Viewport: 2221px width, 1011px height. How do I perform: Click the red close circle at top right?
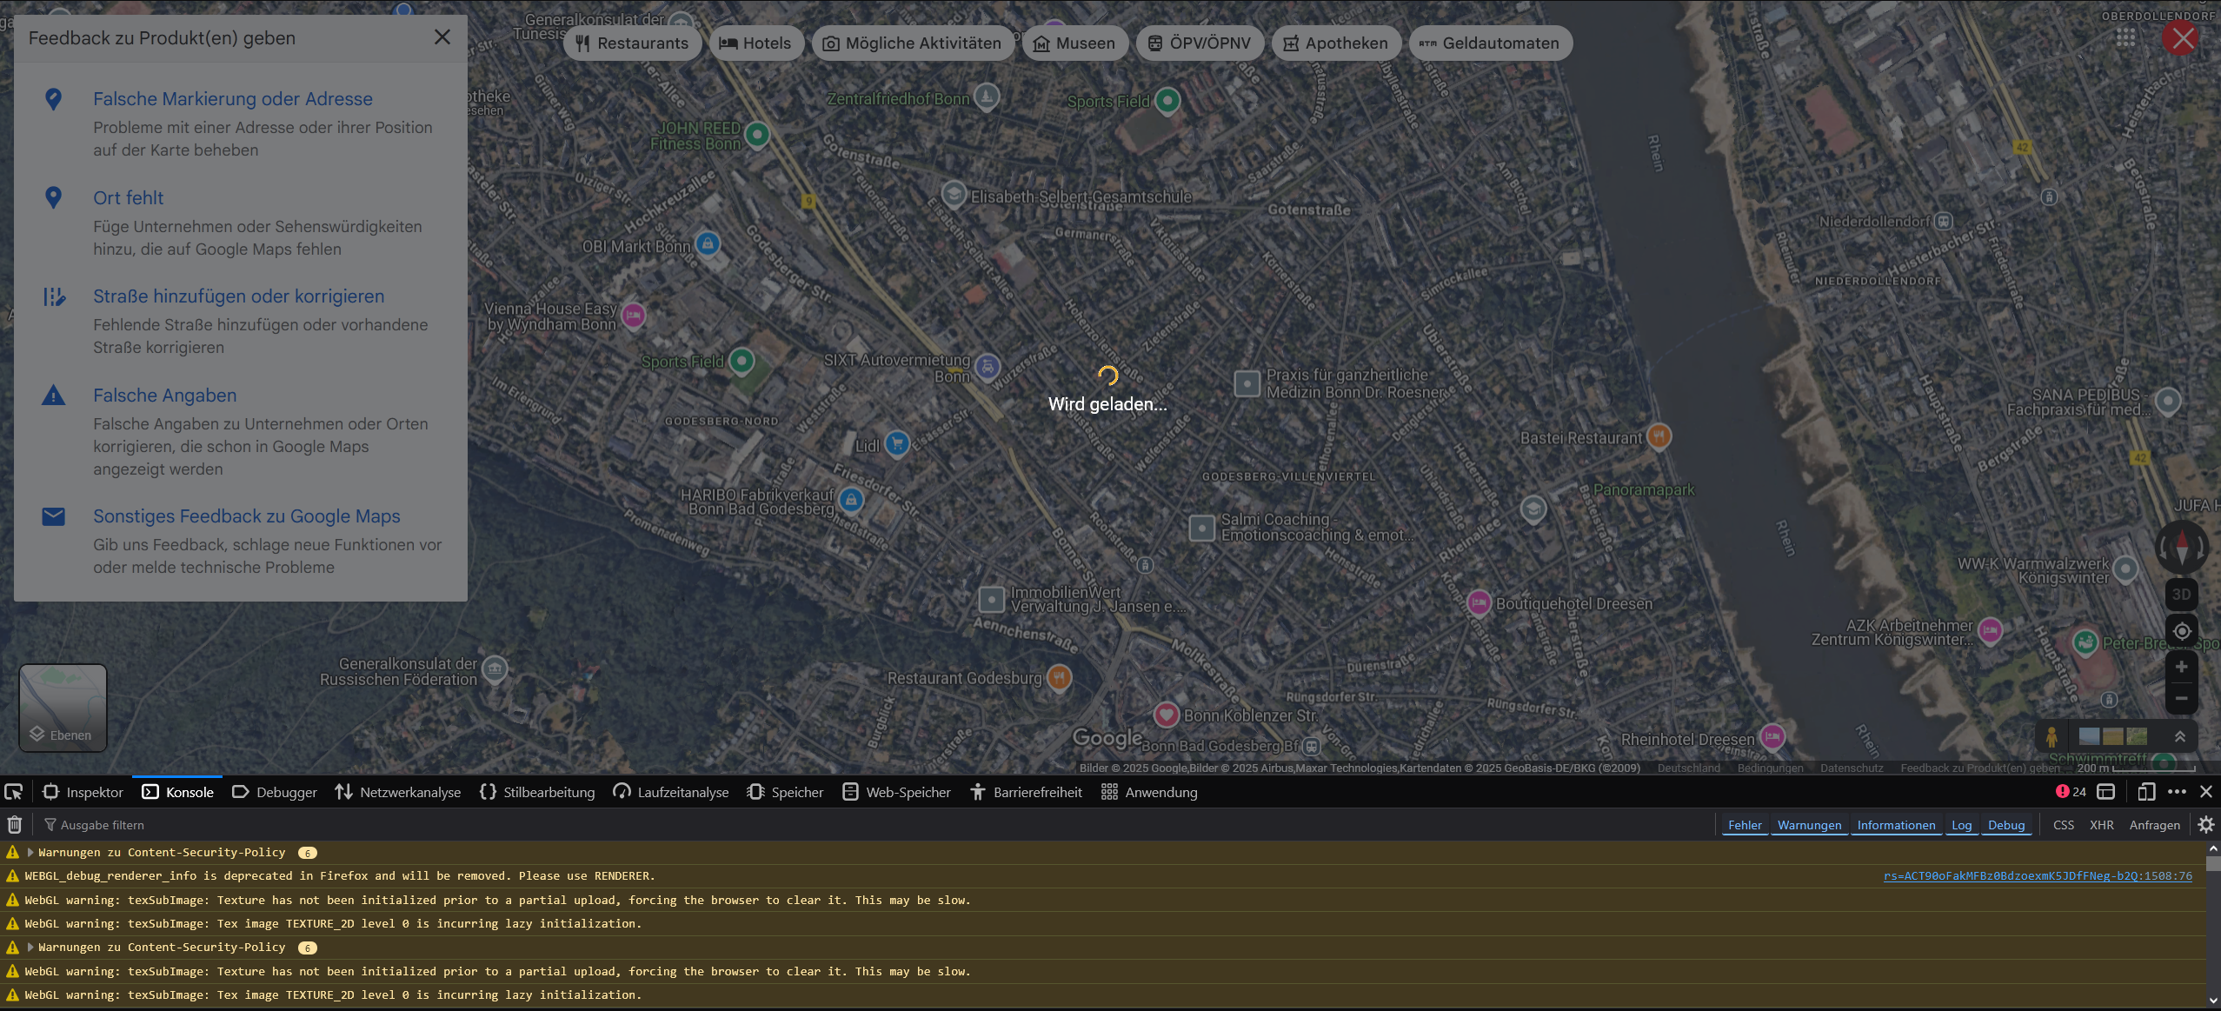(2181, 38)
